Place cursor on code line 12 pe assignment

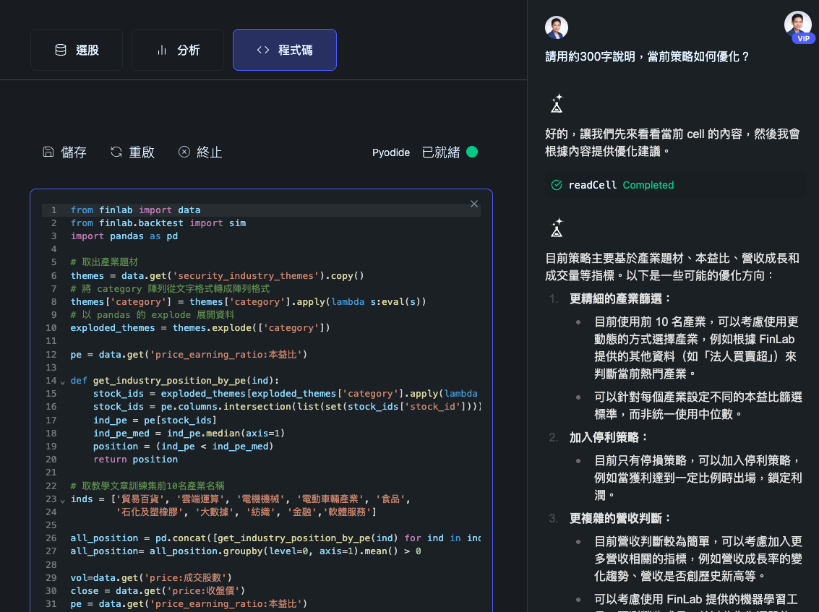pyautogui.click(x=188, y=354)
